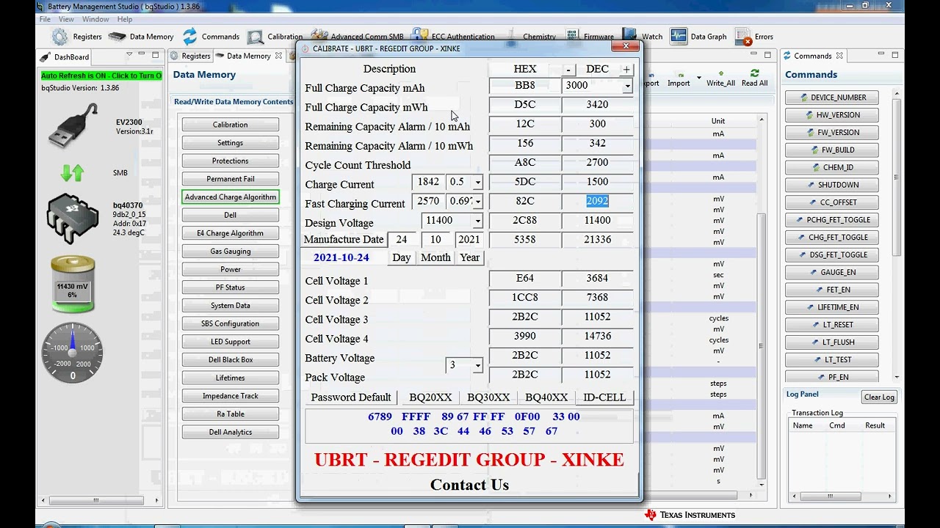This screenshot has width=940, height=528.
Task: Open ECC Authentication tool
Action: pyautogui.click(x=453, y=37)
